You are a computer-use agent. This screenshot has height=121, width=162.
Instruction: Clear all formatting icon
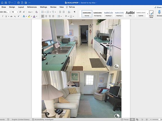coord(36,12)
